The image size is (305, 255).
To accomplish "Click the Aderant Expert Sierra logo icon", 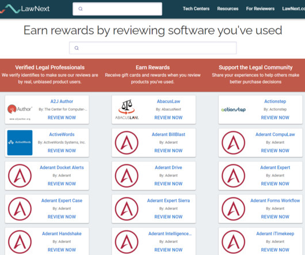I will click(x=127, y=209).
